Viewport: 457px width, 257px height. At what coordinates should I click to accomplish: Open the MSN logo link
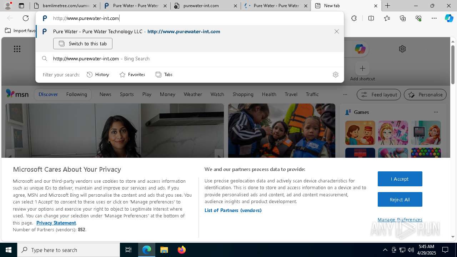tap(17, 94)
